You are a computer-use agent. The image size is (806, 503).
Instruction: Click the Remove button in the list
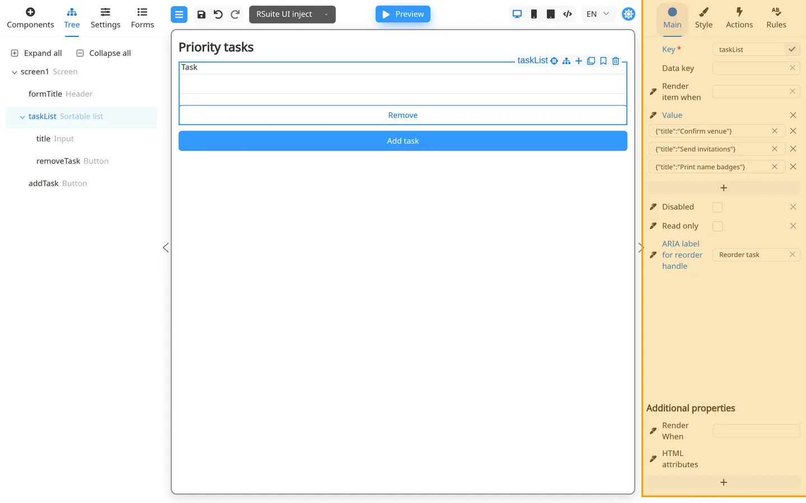403,115
